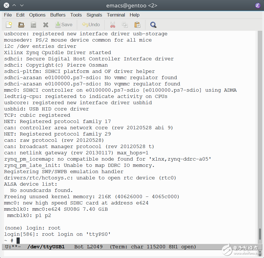264x258 pixels.
Task: Click the open folder toolbar icon
Action: pos(21,25)
